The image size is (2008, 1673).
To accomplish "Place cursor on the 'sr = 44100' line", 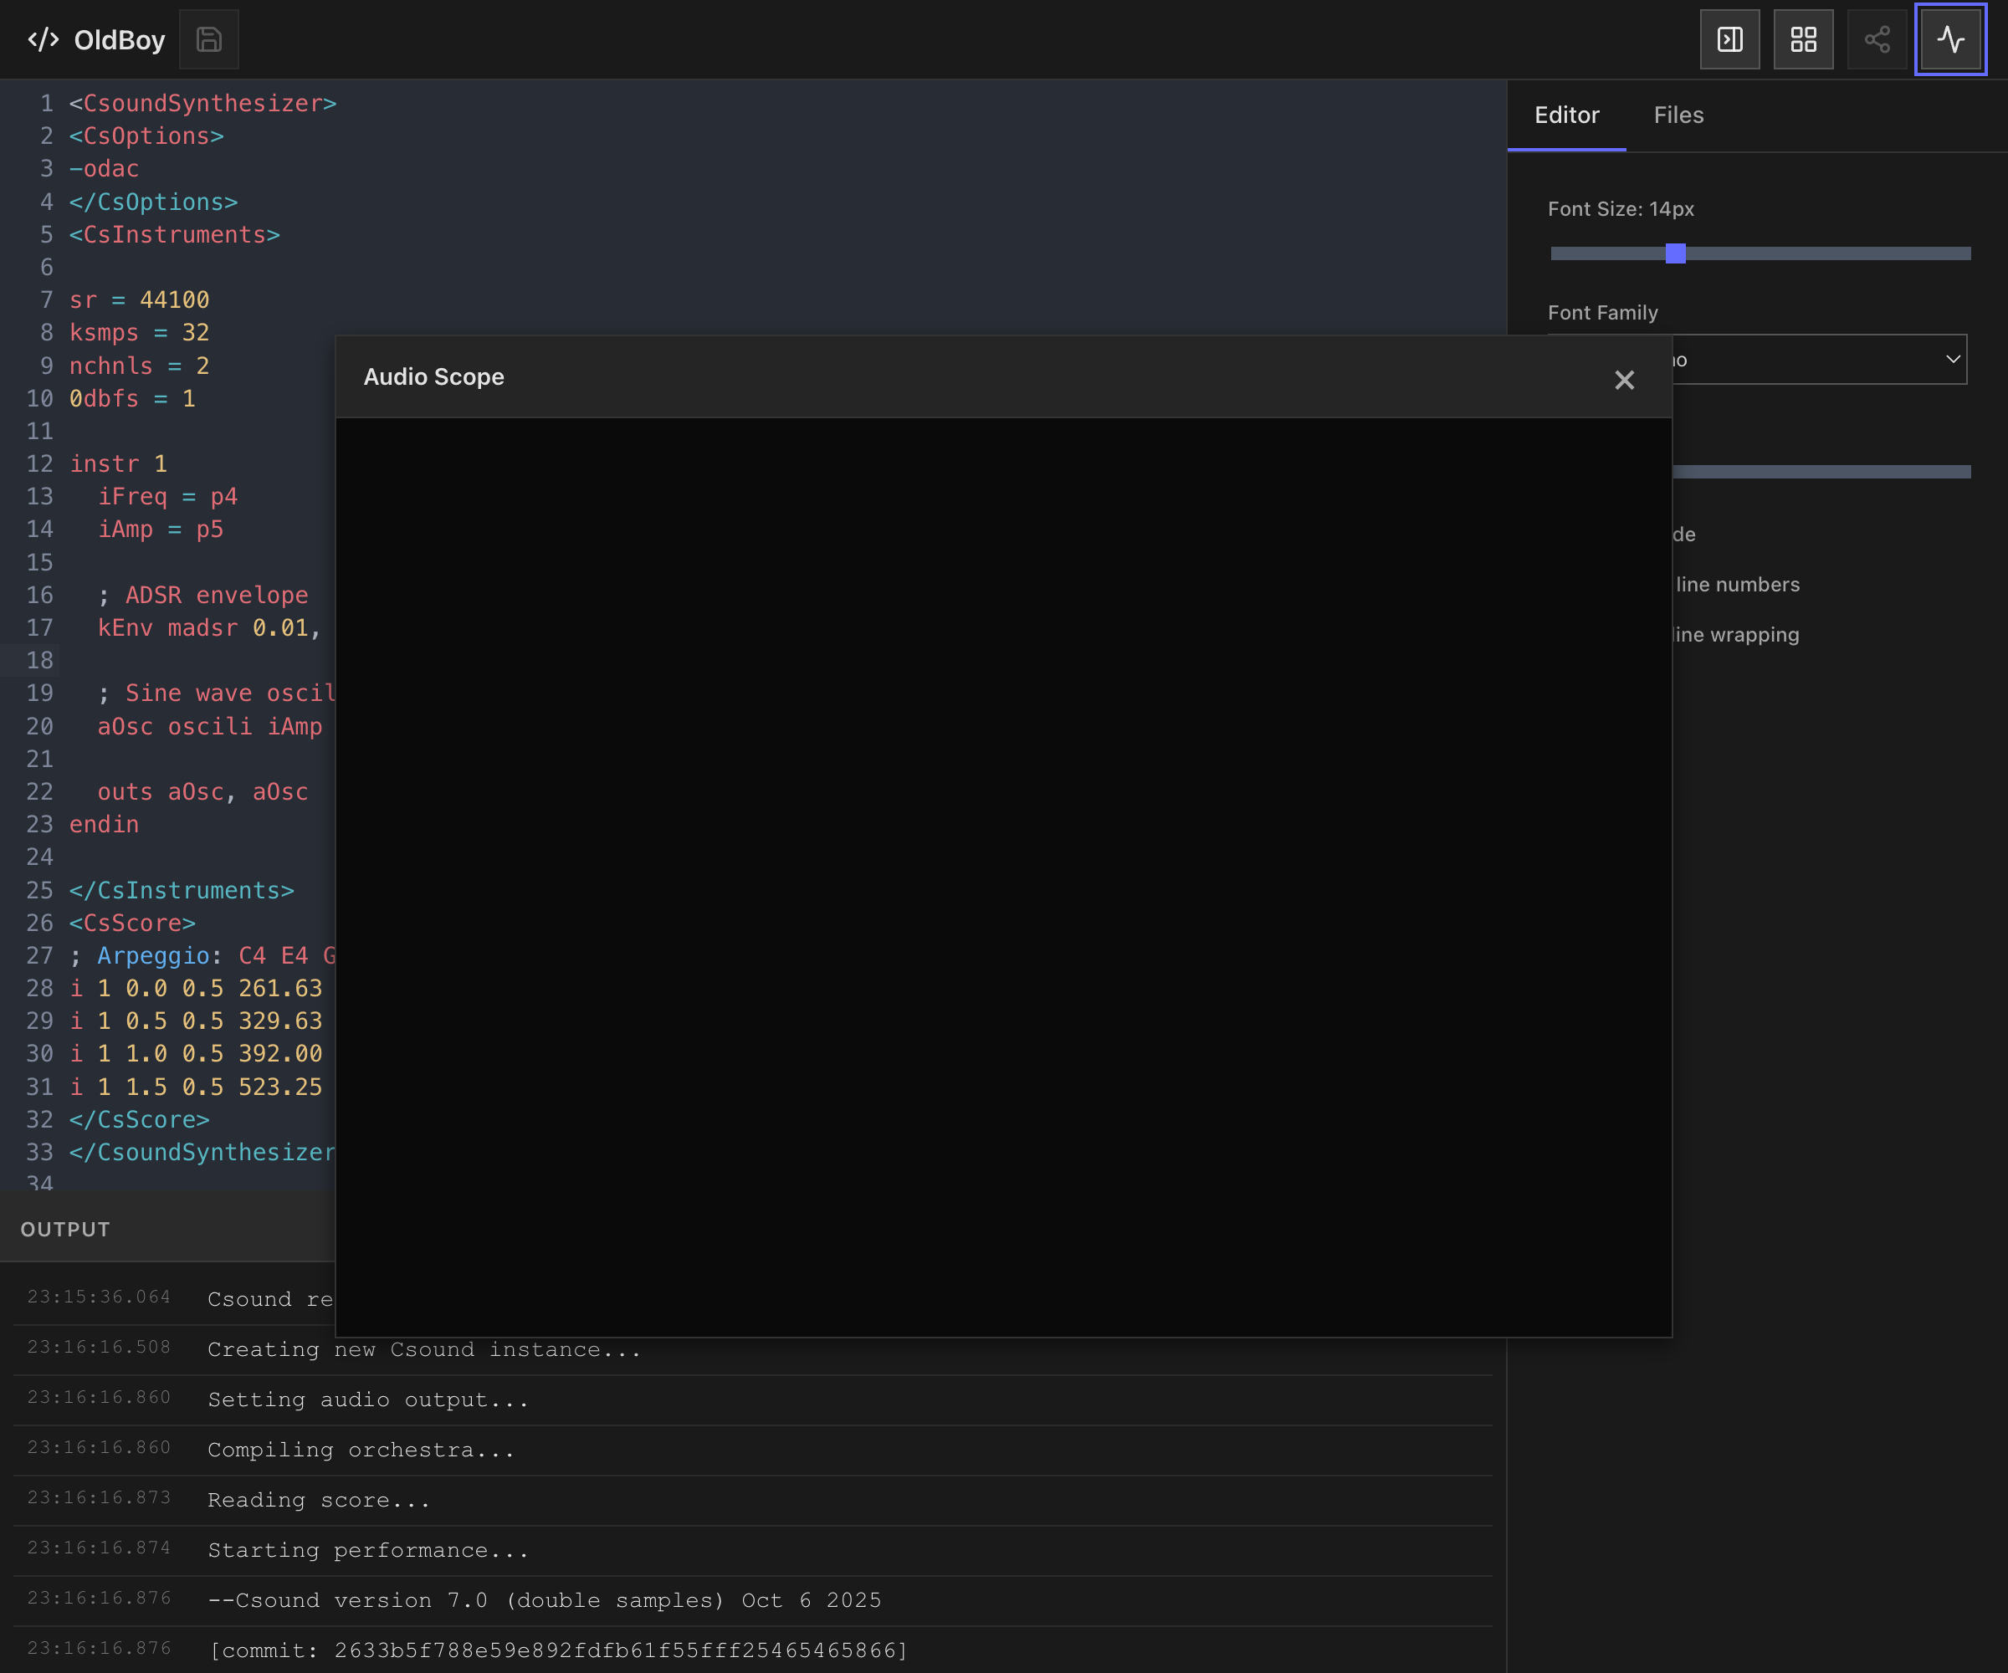I will click(140, 300).
